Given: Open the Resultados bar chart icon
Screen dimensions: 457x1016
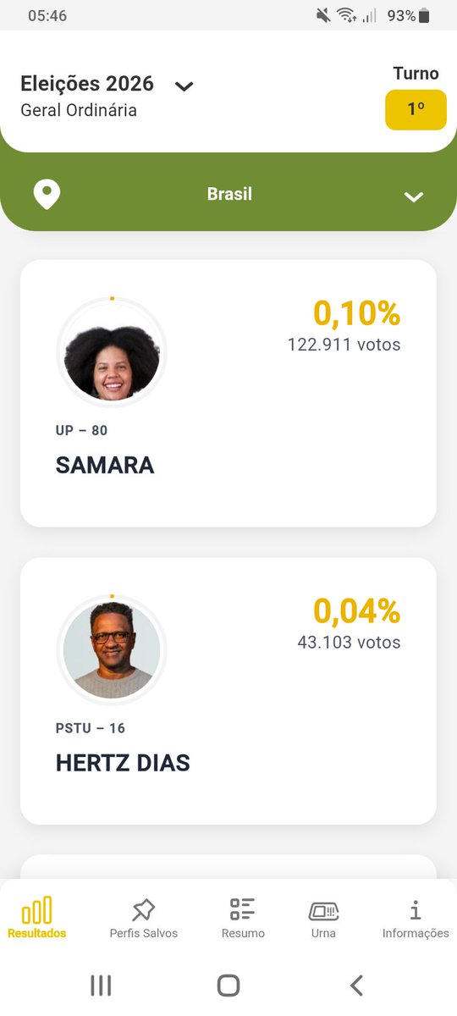Looking at the screenshot, I should coord(37,910).
